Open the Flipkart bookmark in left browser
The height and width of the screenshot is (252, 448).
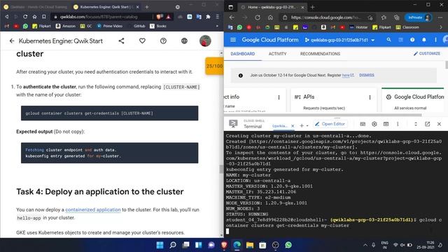click(42, 26)
